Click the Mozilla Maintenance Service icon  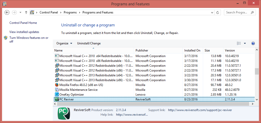pyautogui.click(x=57, y=90)
